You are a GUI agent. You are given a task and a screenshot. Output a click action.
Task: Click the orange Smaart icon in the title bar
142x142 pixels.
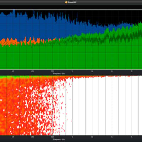66,2
